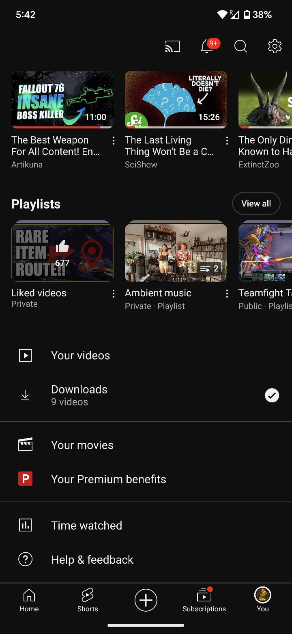Tap the search magnifier icon
292x634 pixels.
240,46
